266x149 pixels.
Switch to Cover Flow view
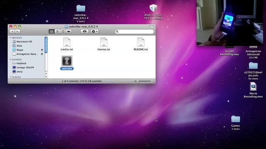click(69, 31)
